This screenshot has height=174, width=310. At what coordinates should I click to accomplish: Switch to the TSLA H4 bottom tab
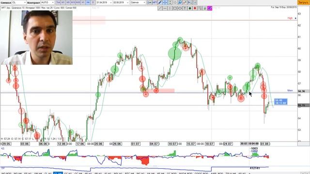click(231, 173)
